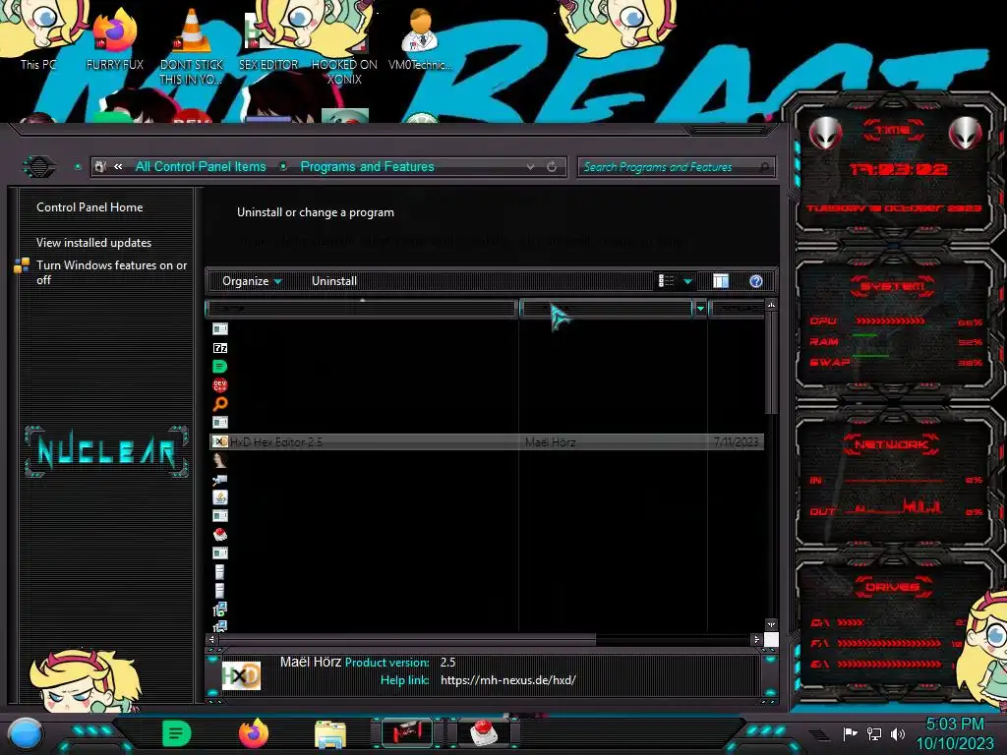Click the horizontal scroll left arrow
Image resolution: width=1007 pixels, height=755 pixels.
click(212, 639)
